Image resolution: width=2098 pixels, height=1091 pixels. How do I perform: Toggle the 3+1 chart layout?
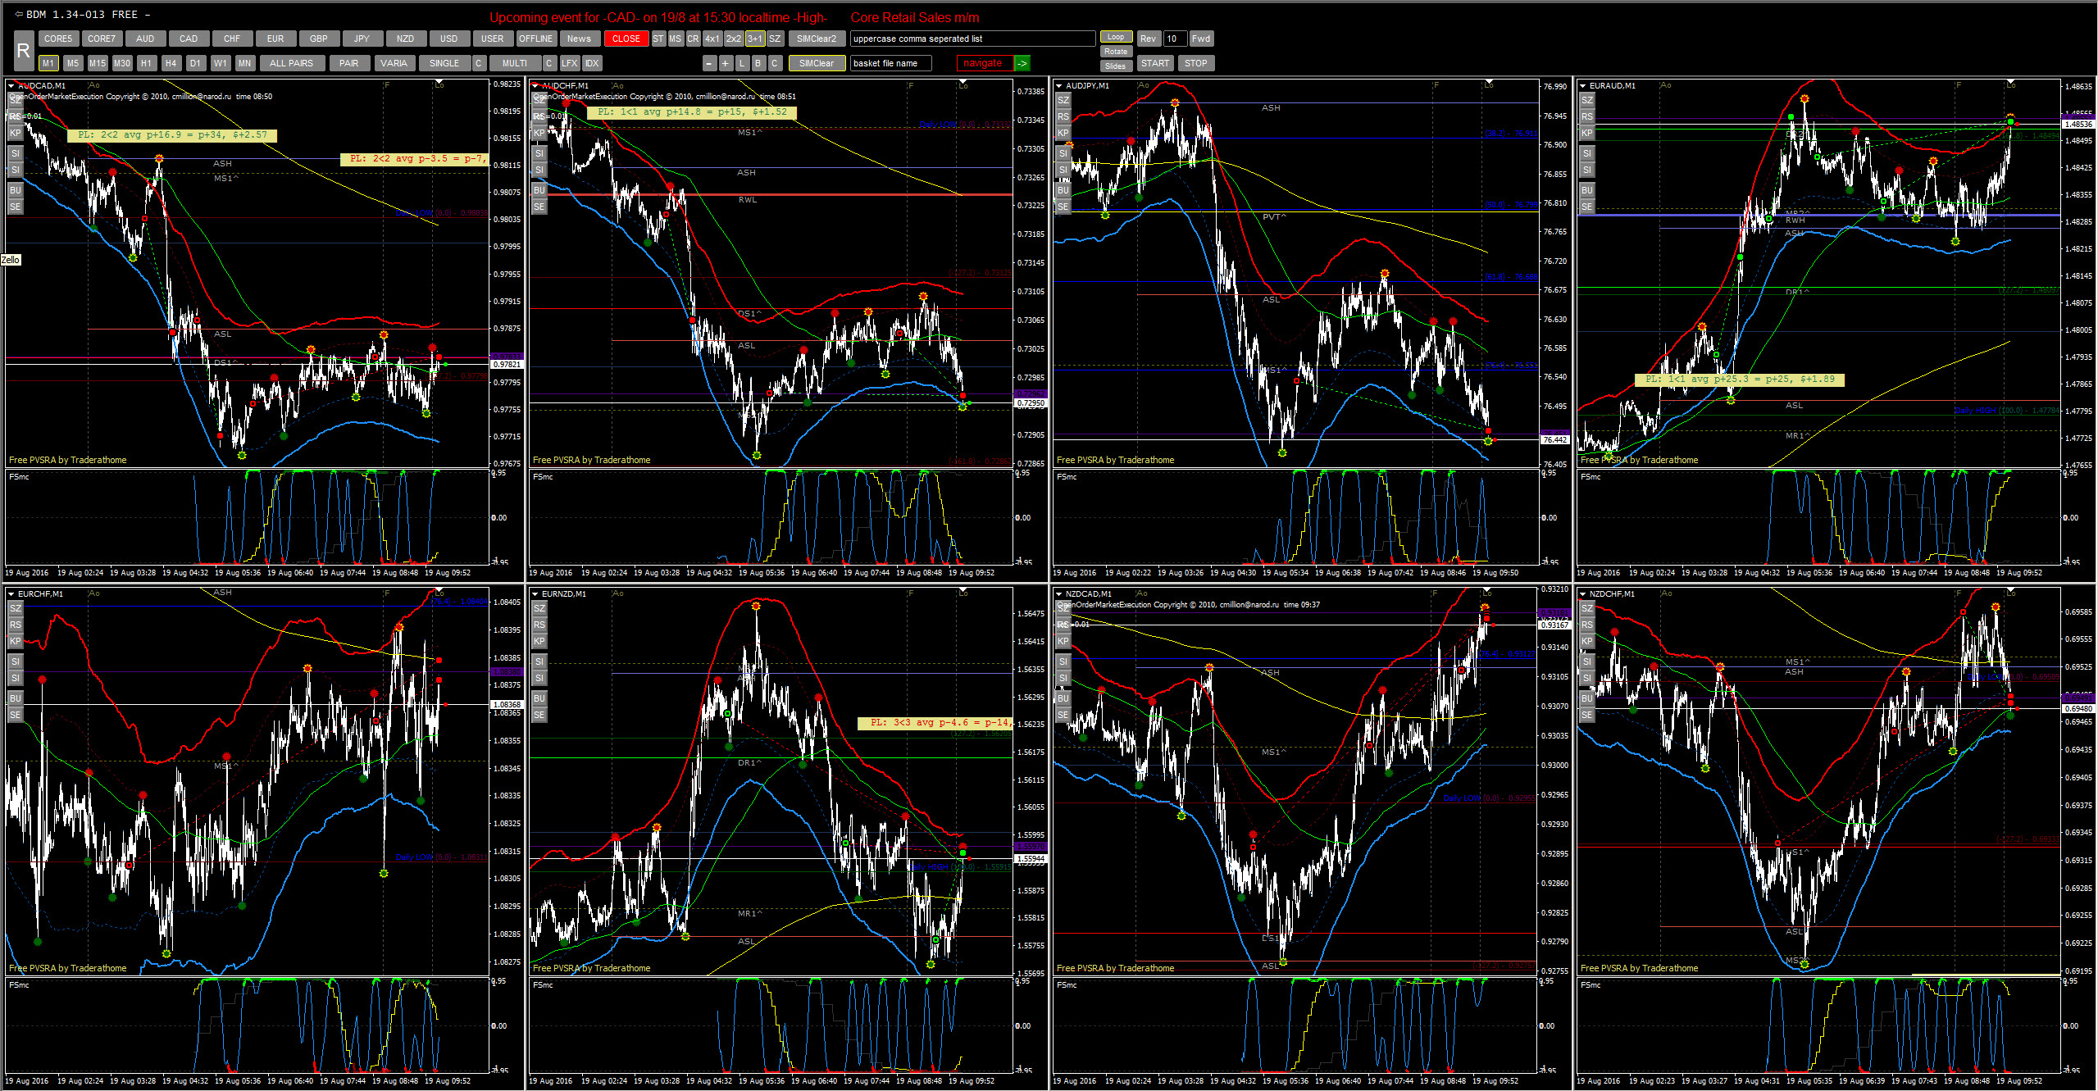(x=754, y=39)
